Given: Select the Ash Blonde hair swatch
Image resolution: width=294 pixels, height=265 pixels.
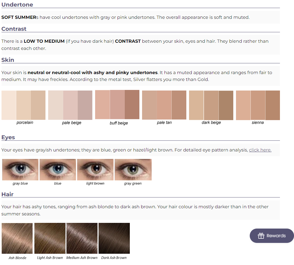Looking at the screenshot, I should pyautogui.click(x=17, y=238).
